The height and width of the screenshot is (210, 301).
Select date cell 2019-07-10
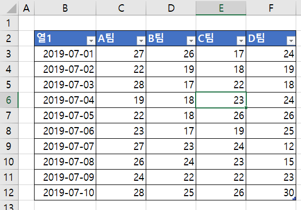(x=65, y=192)
